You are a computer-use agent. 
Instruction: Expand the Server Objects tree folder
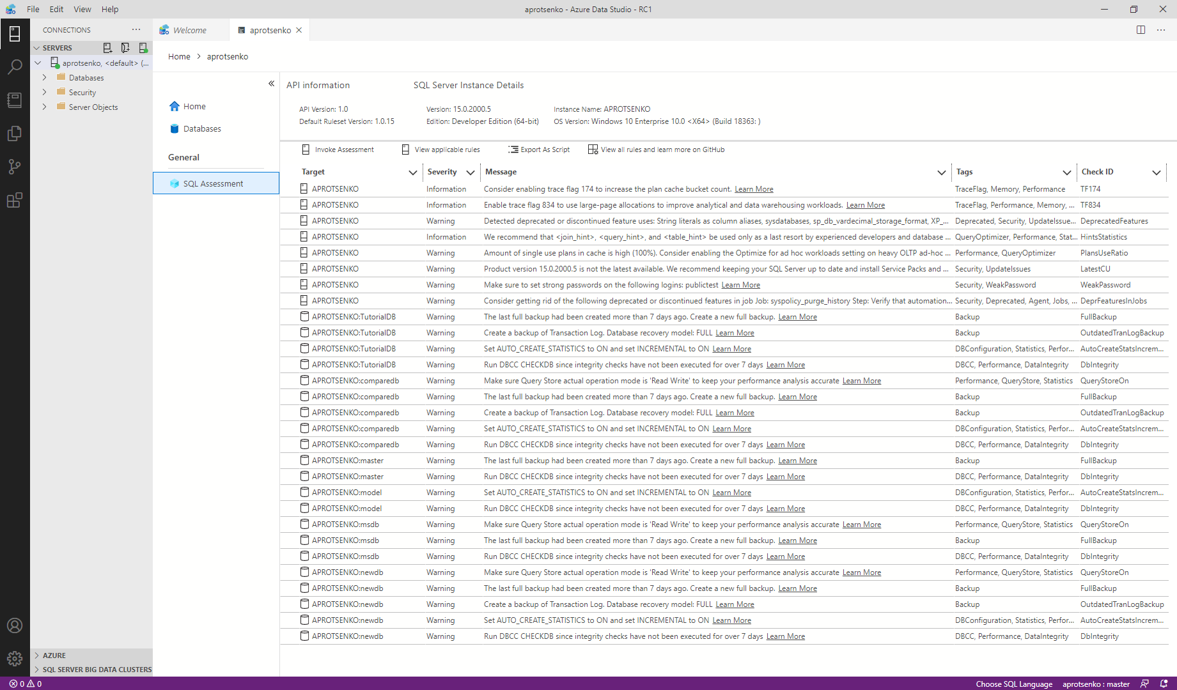coord(44,107)
